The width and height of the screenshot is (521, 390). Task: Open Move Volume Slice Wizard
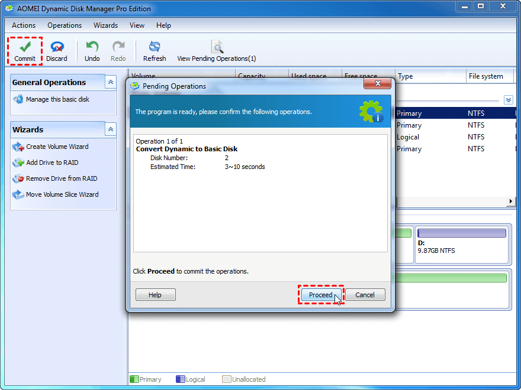62,194
